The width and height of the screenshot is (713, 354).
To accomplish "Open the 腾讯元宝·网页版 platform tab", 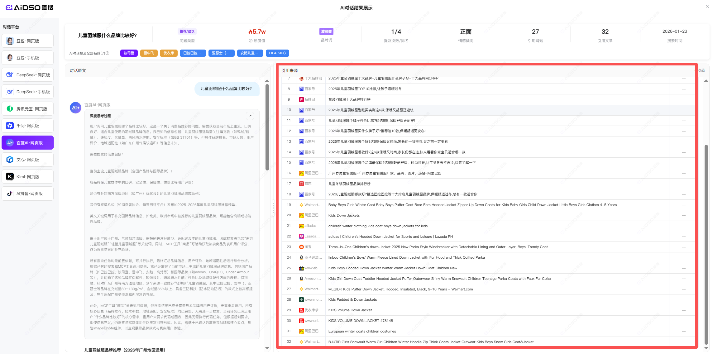I will [x=27, y=109].
